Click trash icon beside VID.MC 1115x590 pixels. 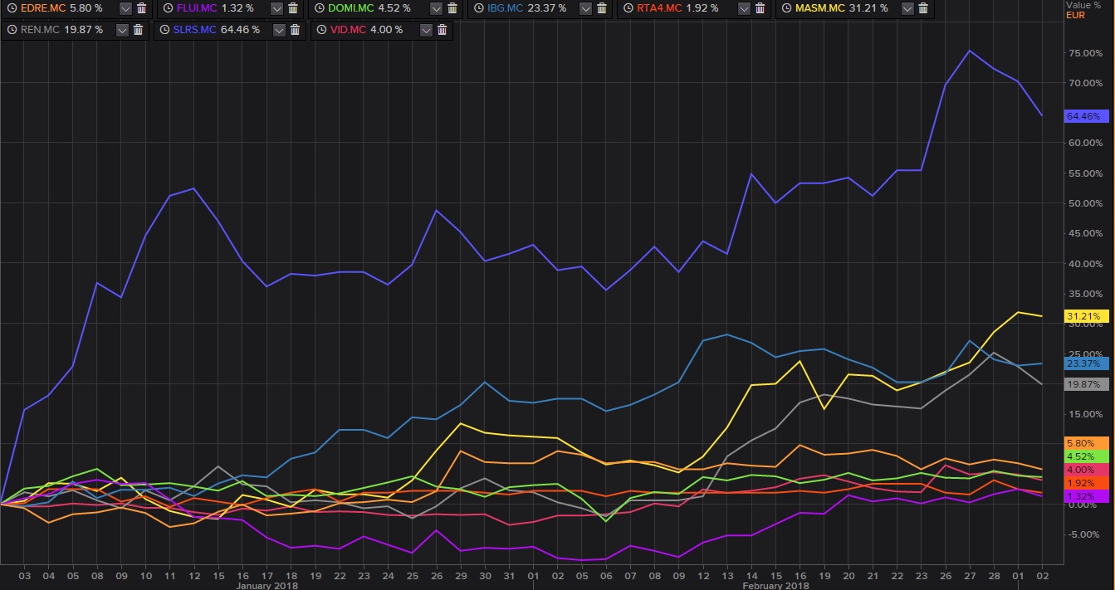(442, 30)
